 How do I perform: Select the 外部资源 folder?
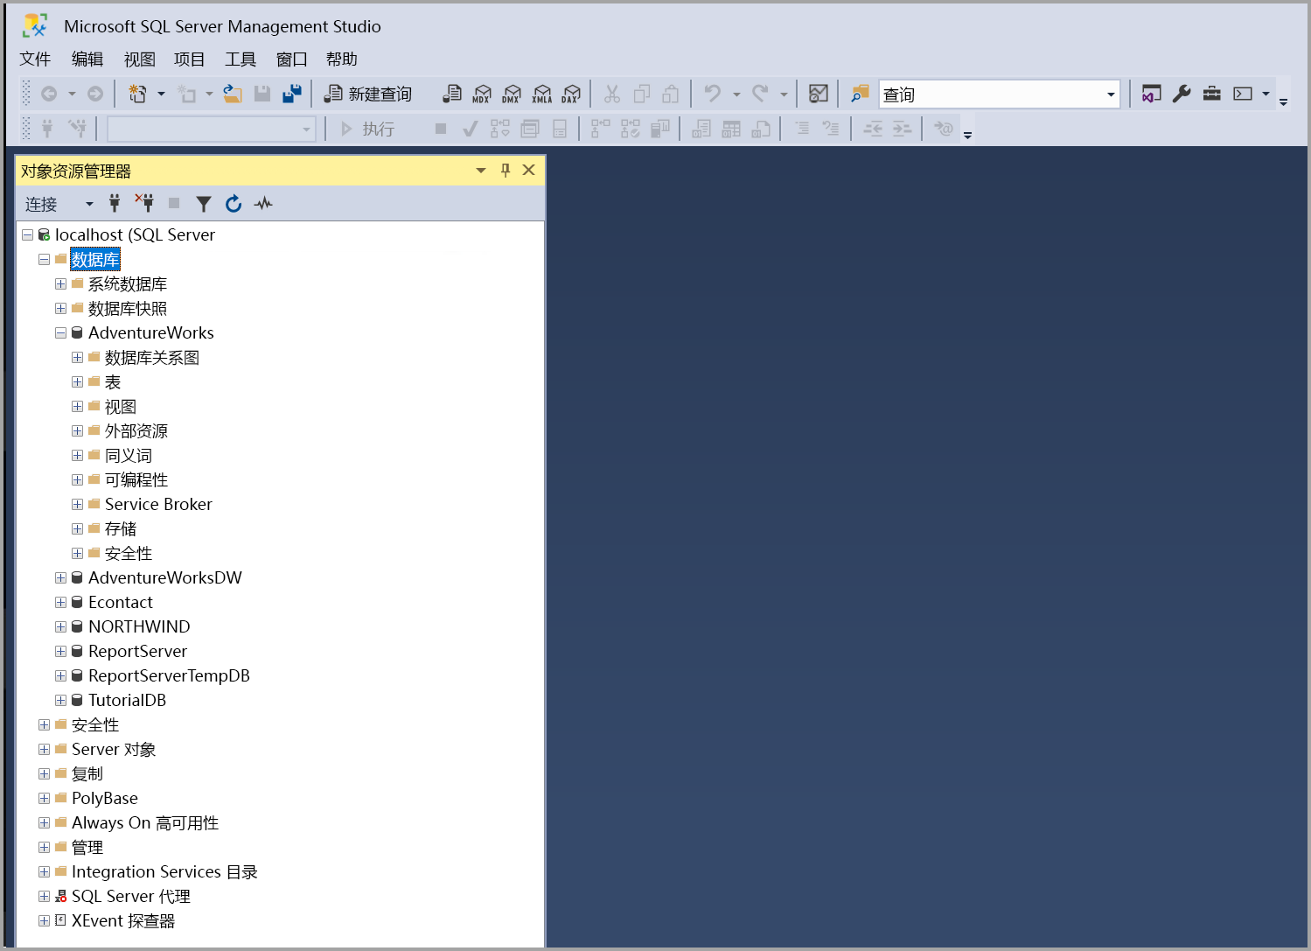click(136, 430)
